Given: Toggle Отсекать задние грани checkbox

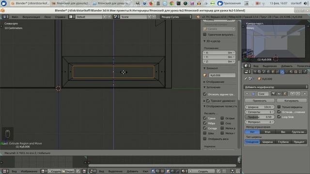Looking at the screenshot, I should point(205,94).
